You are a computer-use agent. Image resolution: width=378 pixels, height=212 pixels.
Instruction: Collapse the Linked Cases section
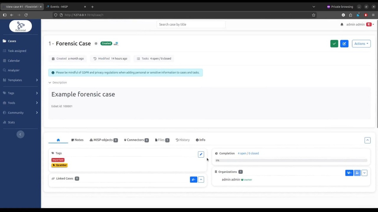(x=201, y=180)
